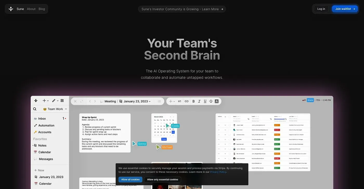The width and height of the screenshot is (364, 189).
Task: Open the grid apps icon in sidebar header
Action: [x=62, y=101]
